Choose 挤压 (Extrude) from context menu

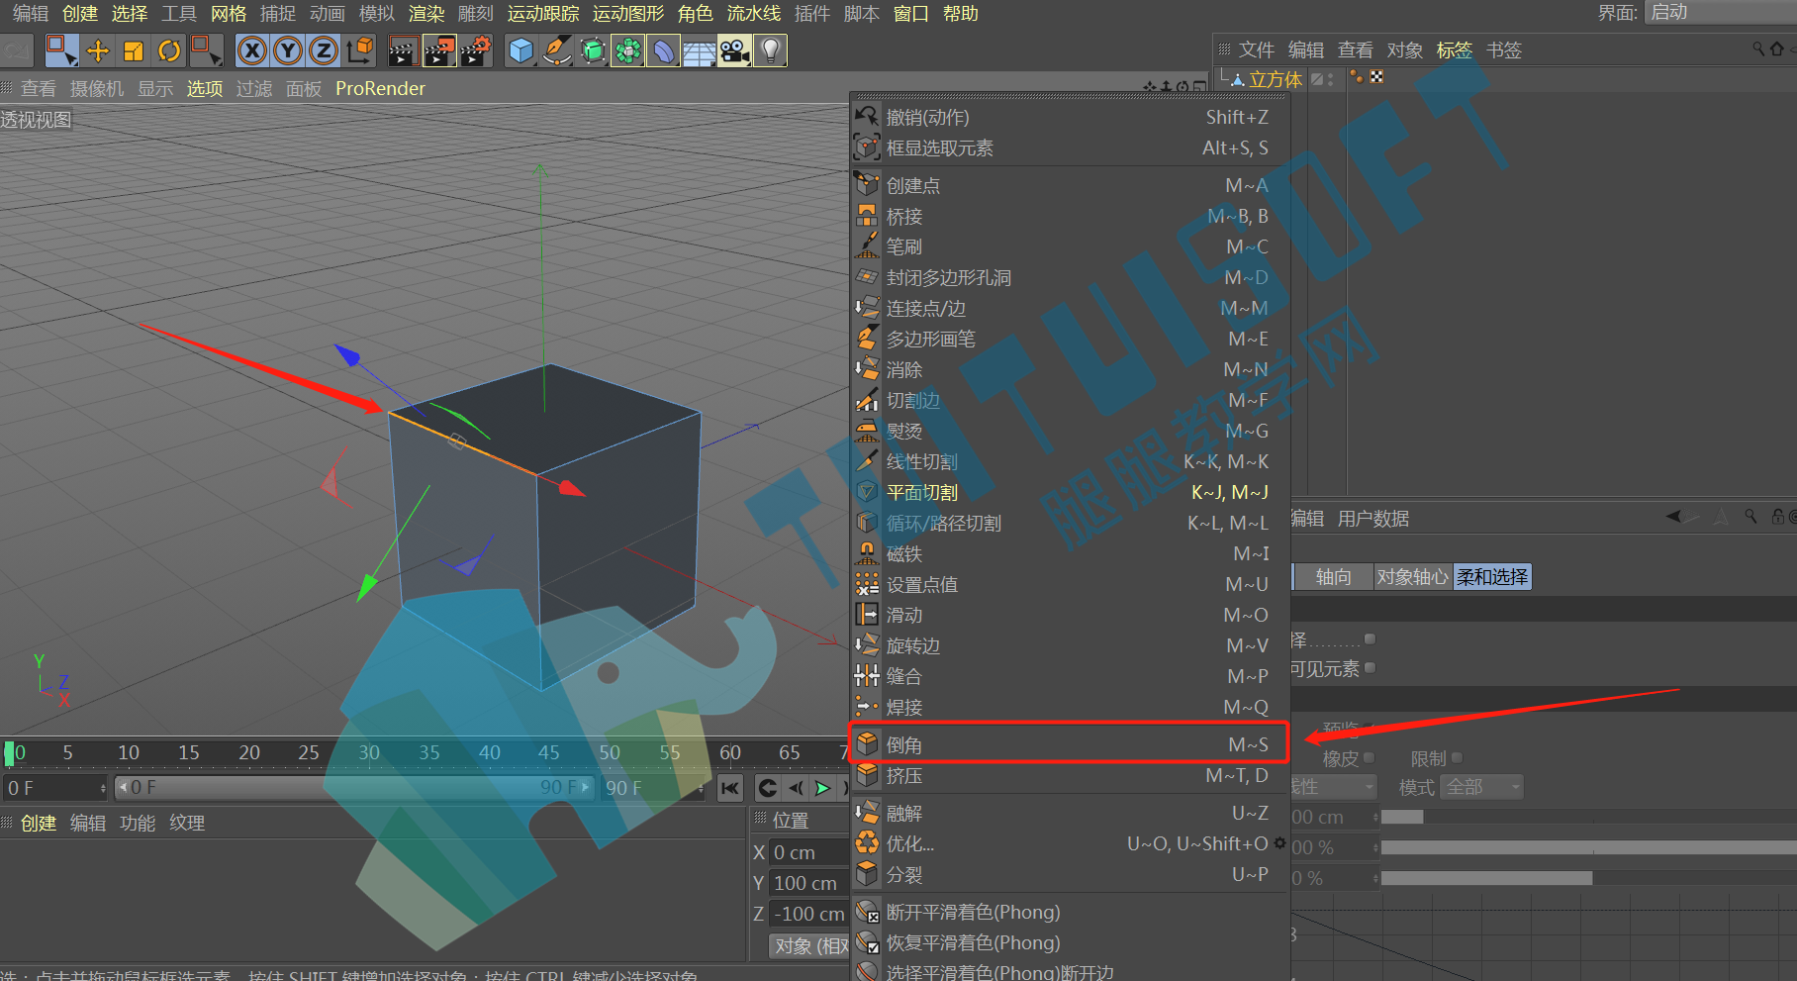click(x=1069, y=775)
